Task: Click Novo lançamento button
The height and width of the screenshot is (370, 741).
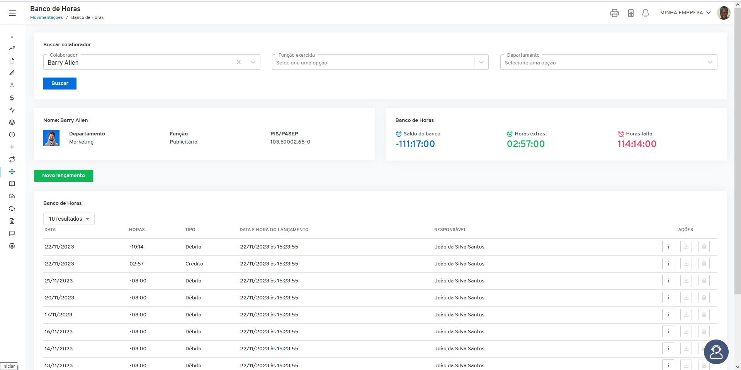Action: [63, 176]
